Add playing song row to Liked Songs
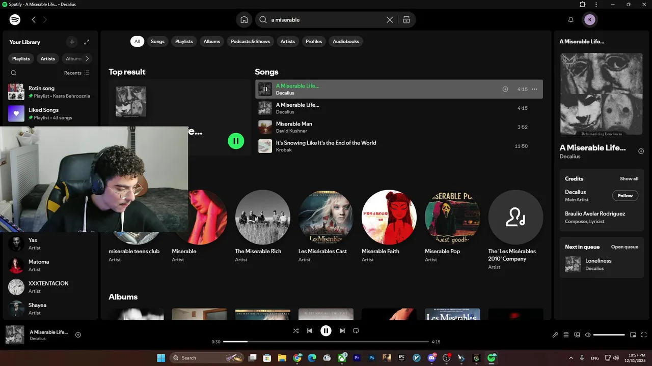 coord(505,89)
